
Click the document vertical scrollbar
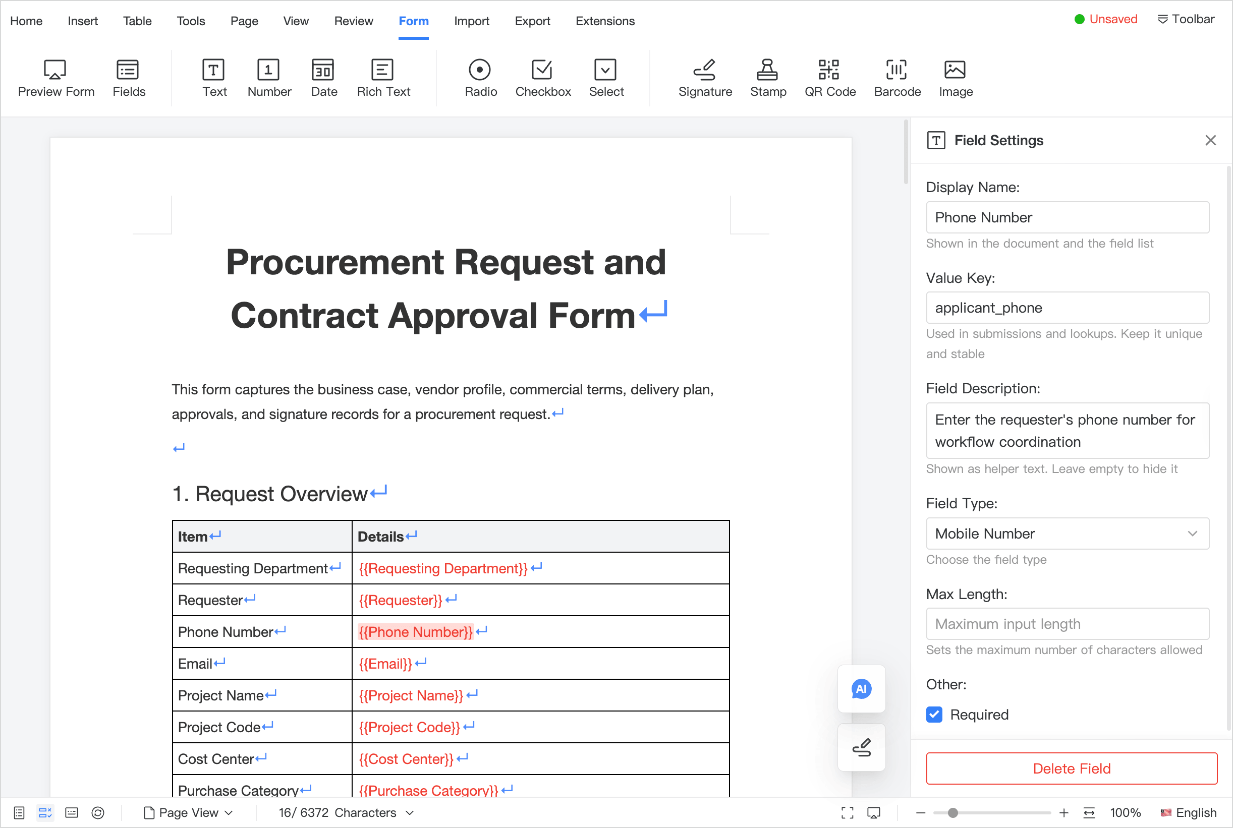tap(905, 152)
